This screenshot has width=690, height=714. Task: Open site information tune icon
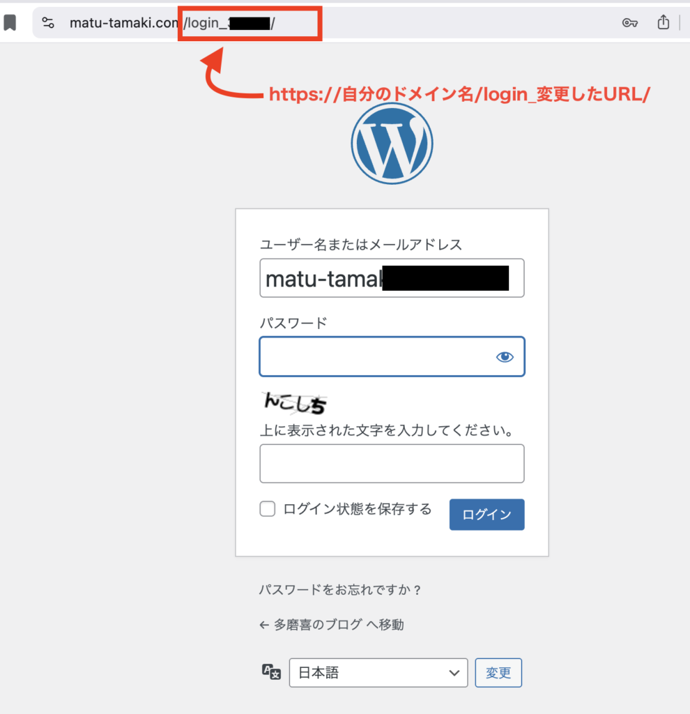coord(48,22)
